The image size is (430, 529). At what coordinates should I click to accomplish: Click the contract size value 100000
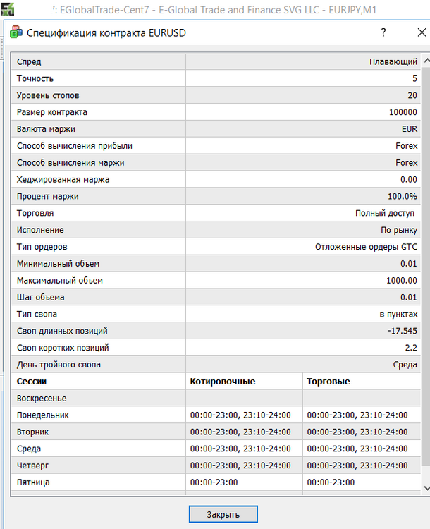click(403, 112)
